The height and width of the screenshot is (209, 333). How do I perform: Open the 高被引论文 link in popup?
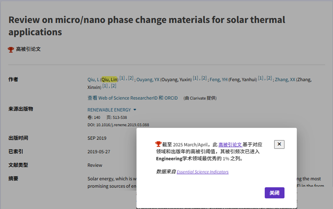(230, 144)
